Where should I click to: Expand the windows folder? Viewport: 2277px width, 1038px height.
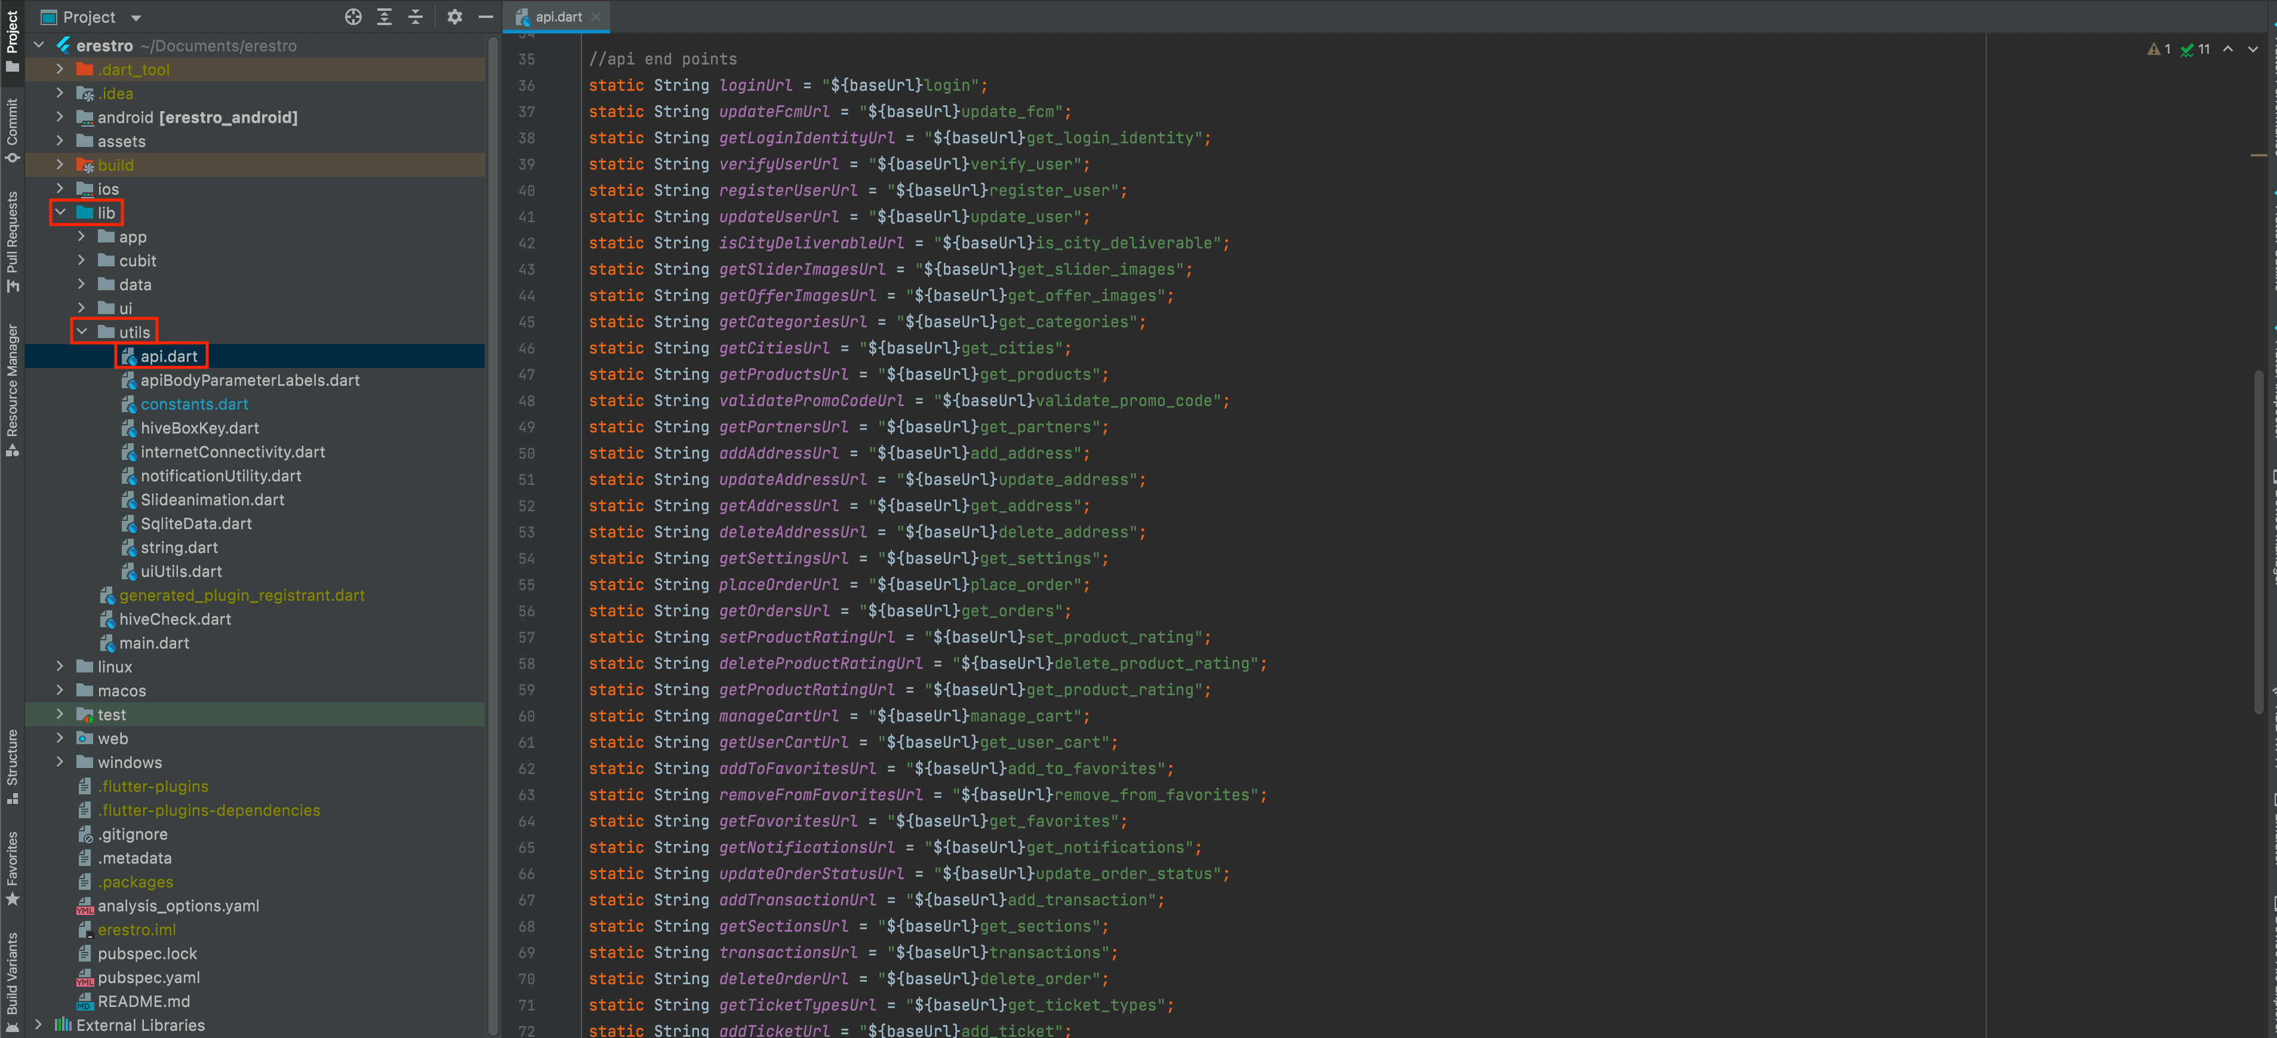click(x=60, y=761)
